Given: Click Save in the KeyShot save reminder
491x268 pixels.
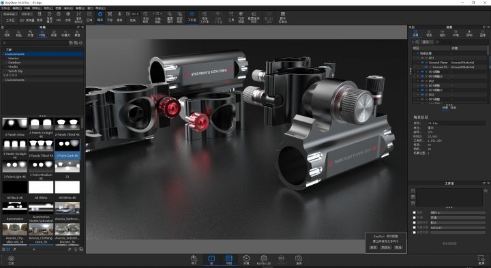Looking at the screenshot, I should coord(373,248).
